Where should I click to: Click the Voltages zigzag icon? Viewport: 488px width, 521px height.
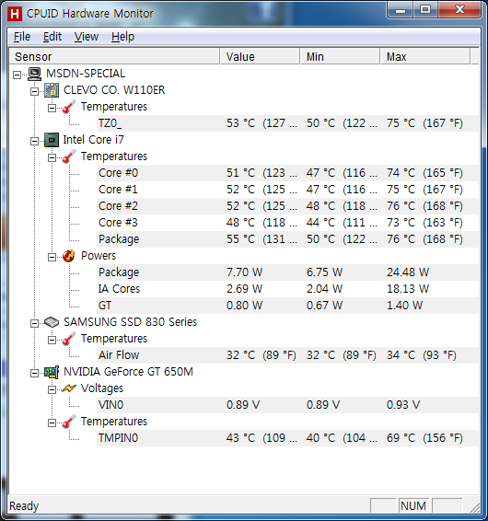click(x=69, y=388)
